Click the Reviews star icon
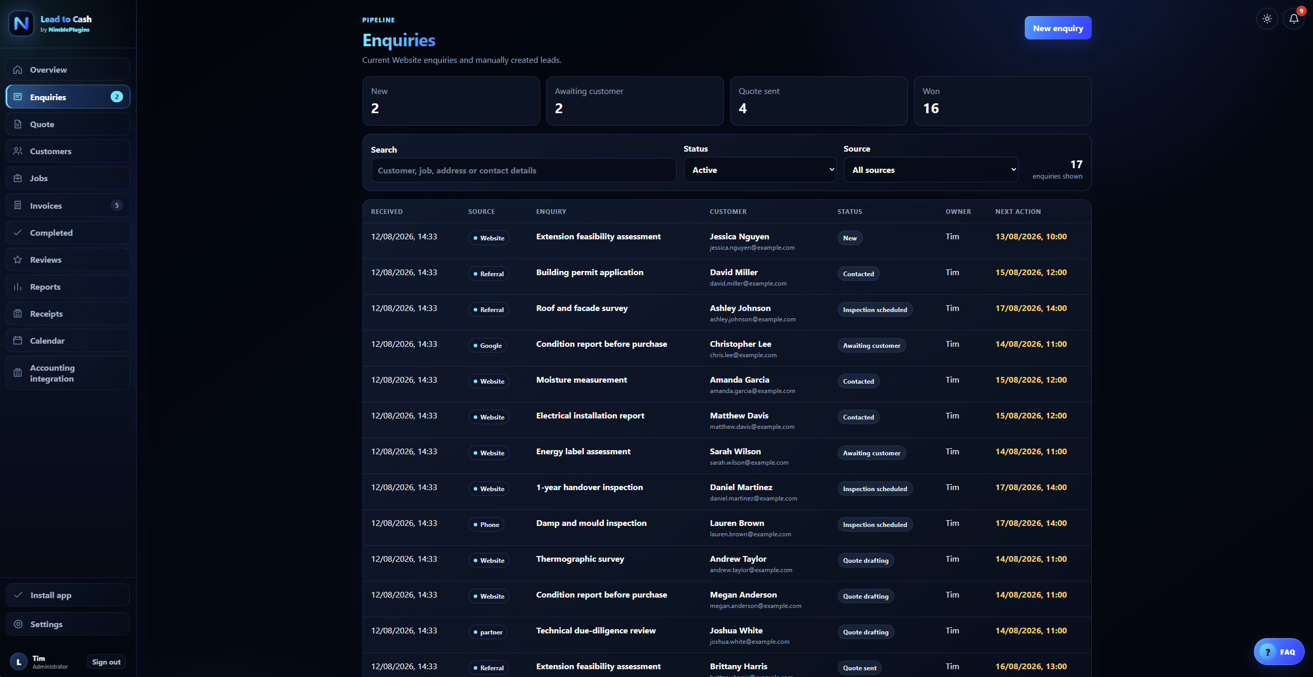The height and width of the screenshot is (677, 1313). pos(18,260)
